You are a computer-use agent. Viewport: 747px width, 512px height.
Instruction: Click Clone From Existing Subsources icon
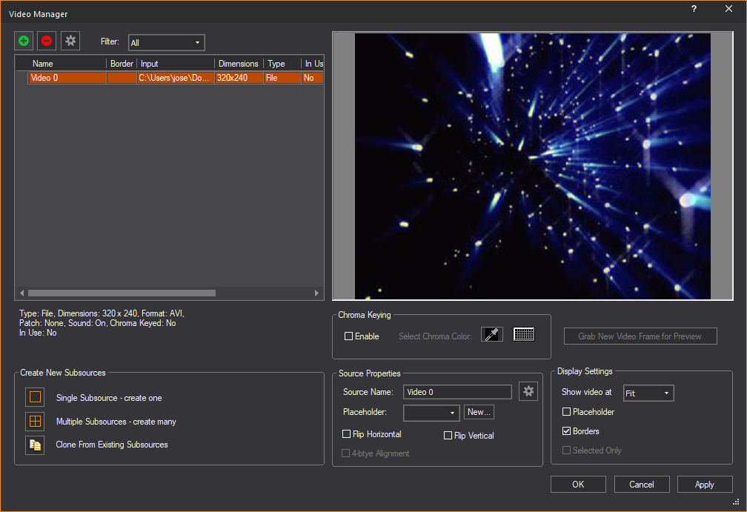[x=35, y=445]
